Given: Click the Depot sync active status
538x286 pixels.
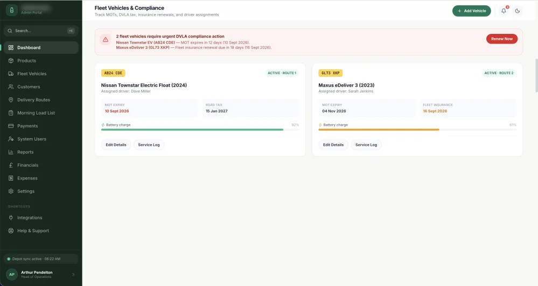Looking at the screenshot, I should 41,259.
